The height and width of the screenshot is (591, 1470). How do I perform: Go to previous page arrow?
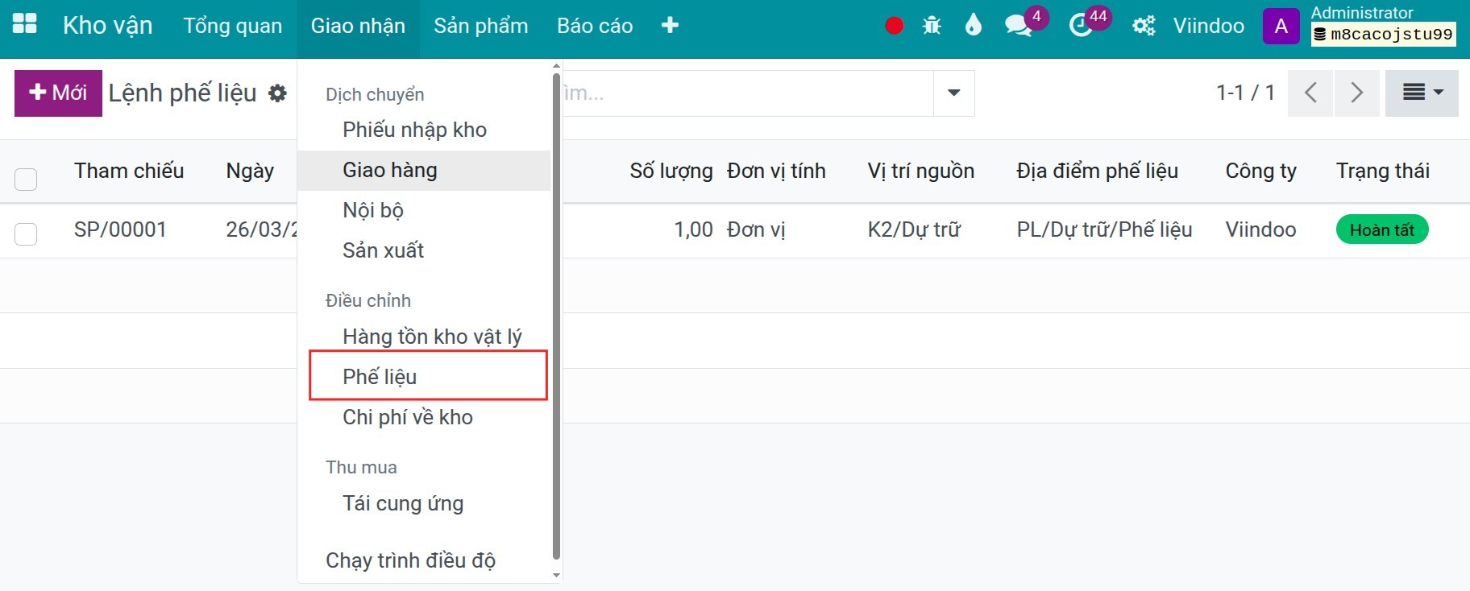[x=1310, y=93]
